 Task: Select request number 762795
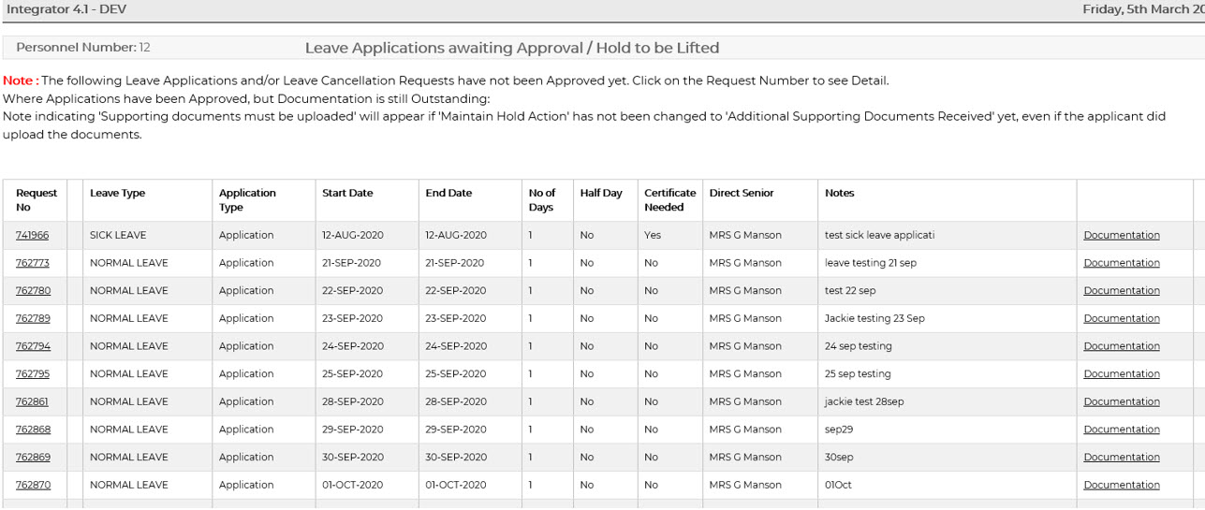pyautogui.click(x=33, y=374)
